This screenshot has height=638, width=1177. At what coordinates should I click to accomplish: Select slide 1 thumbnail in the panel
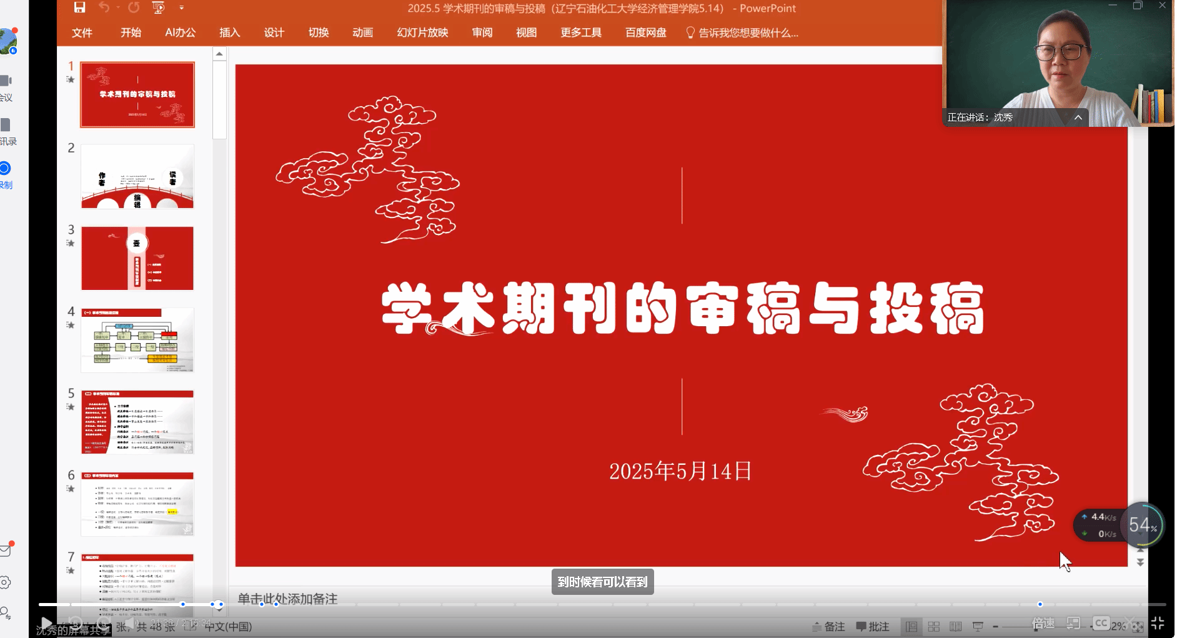[x=137, y=94]
